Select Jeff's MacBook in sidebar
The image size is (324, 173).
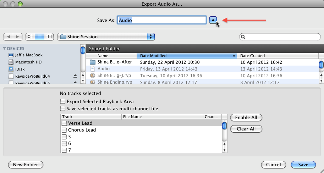pos(28,55)
